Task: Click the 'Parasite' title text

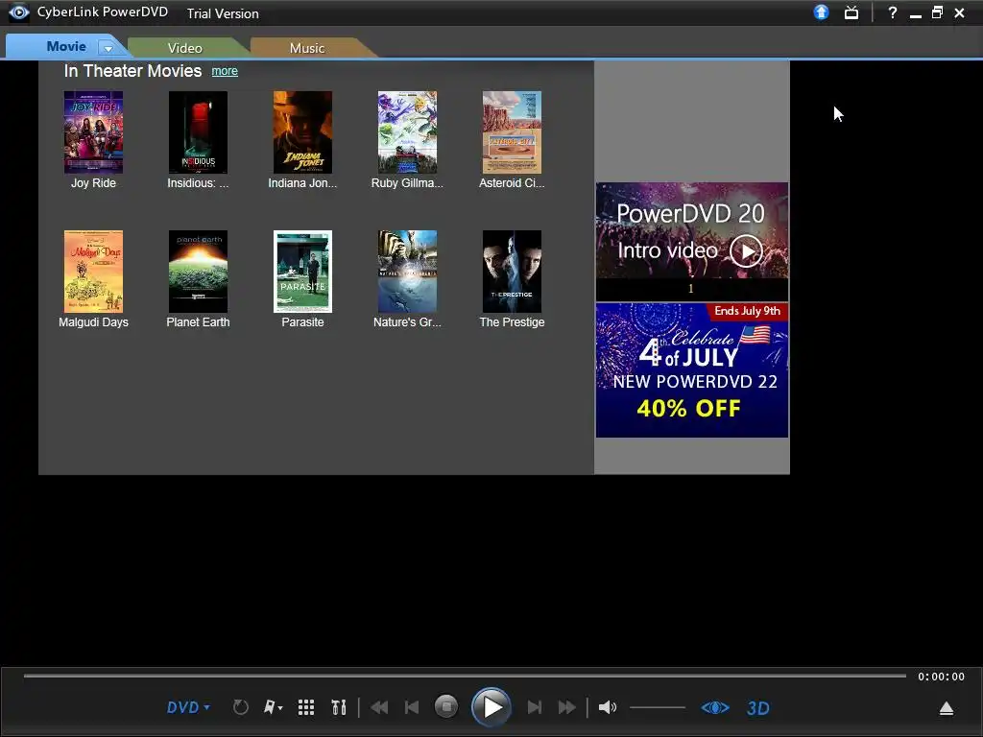Action: point(302,322)
